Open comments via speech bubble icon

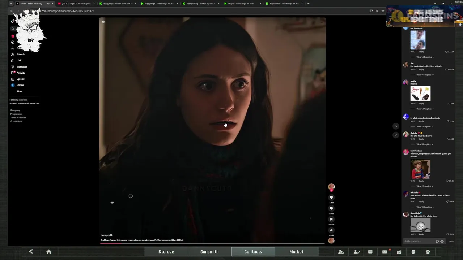pyautogui.click(x=331, y=208)
